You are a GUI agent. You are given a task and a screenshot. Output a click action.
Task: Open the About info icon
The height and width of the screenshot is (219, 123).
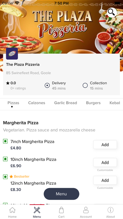tap(110, 210)
